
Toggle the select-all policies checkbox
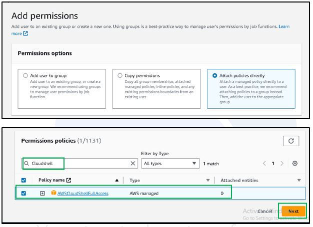[x=23, y=181]
